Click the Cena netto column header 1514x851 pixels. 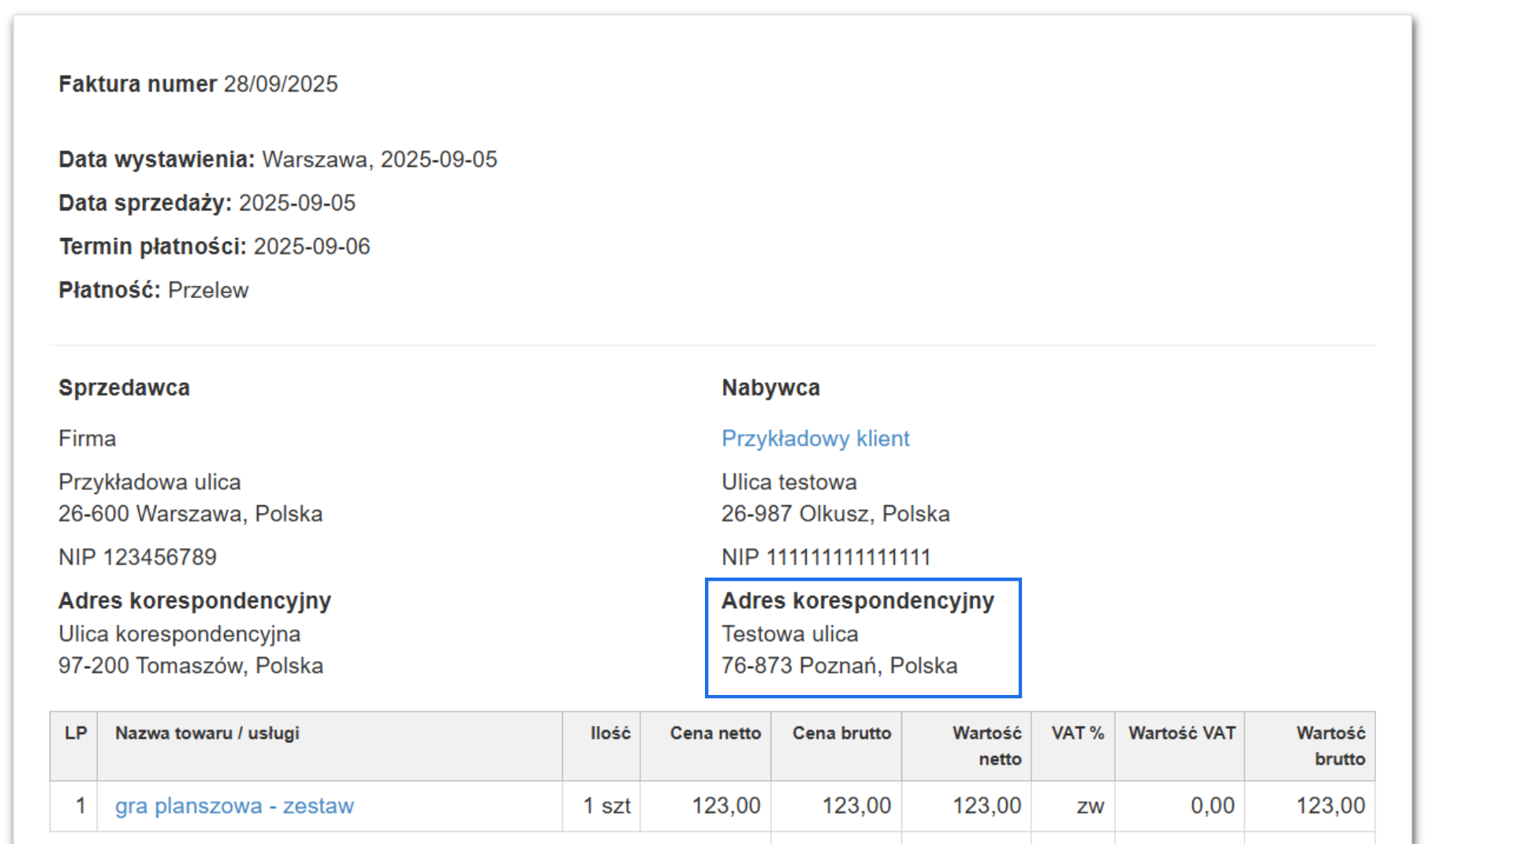click(x=714, y=733)
